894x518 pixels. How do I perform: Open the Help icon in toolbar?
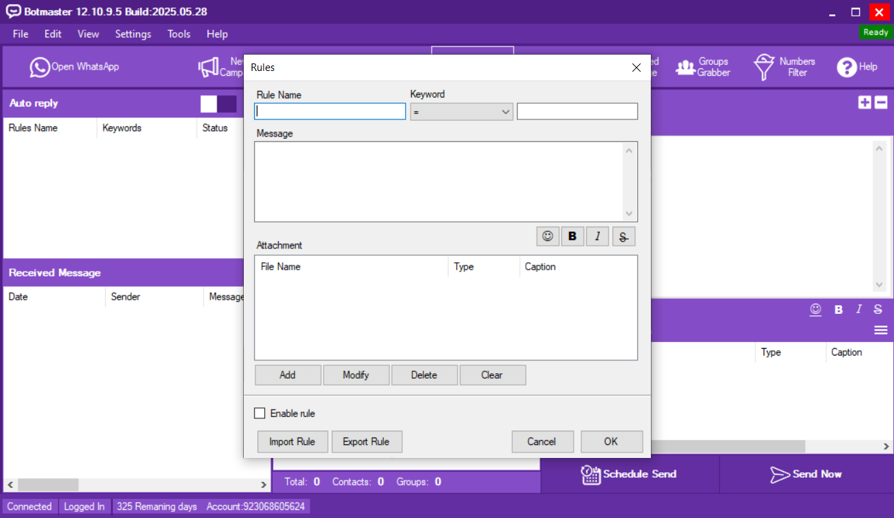856,67
